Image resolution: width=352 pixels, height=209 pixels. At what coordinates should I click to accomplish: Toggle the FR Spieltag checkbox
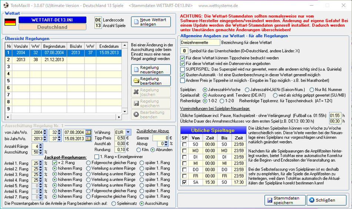184,176
